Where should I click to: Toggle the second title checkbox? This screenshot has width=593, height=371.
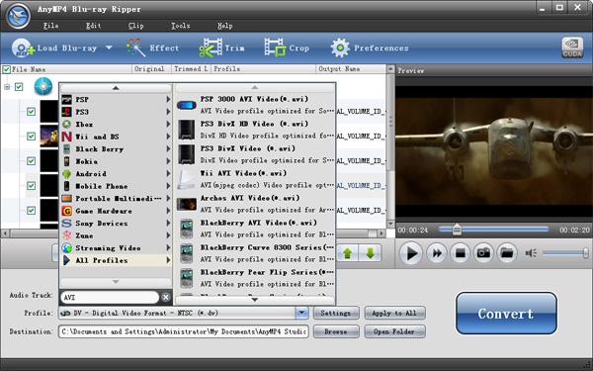pyautogui.click(x=31, y=137)
